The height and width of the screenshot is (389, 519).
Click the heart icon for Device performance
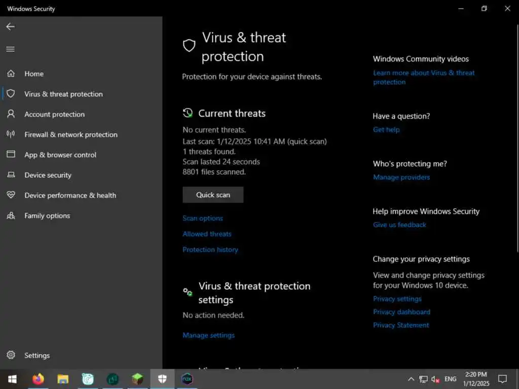pos(11,195)
